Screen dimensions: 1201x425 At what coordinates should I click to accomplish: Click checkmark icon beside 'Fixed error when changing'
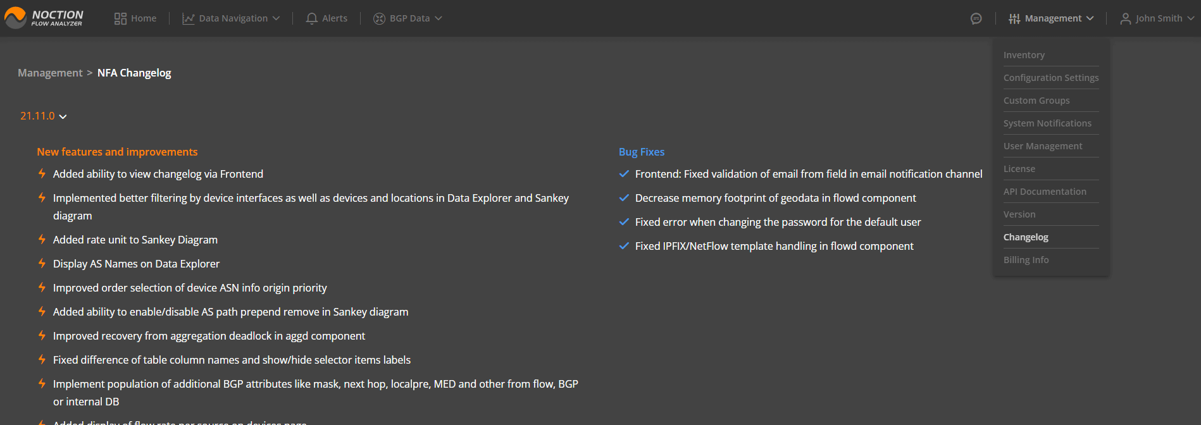tap(624, 222)
